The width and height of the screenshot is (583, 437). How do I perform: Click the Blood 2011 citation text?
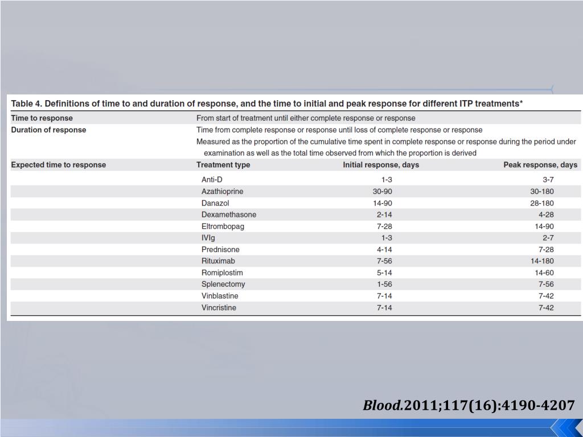(469, 405)
